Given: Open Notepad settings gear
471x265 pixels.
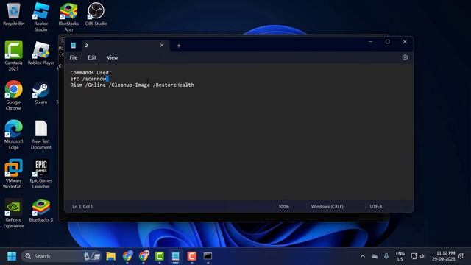Looking at the screenshot, I should pyautogui.click(x=405, y=57).
